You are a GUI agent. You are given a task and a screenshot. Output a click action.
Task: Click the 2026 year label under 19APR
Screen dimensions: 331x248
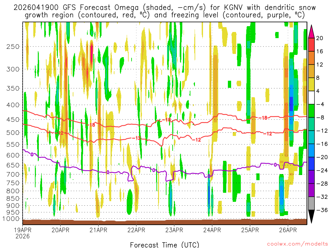coord(23,236)
